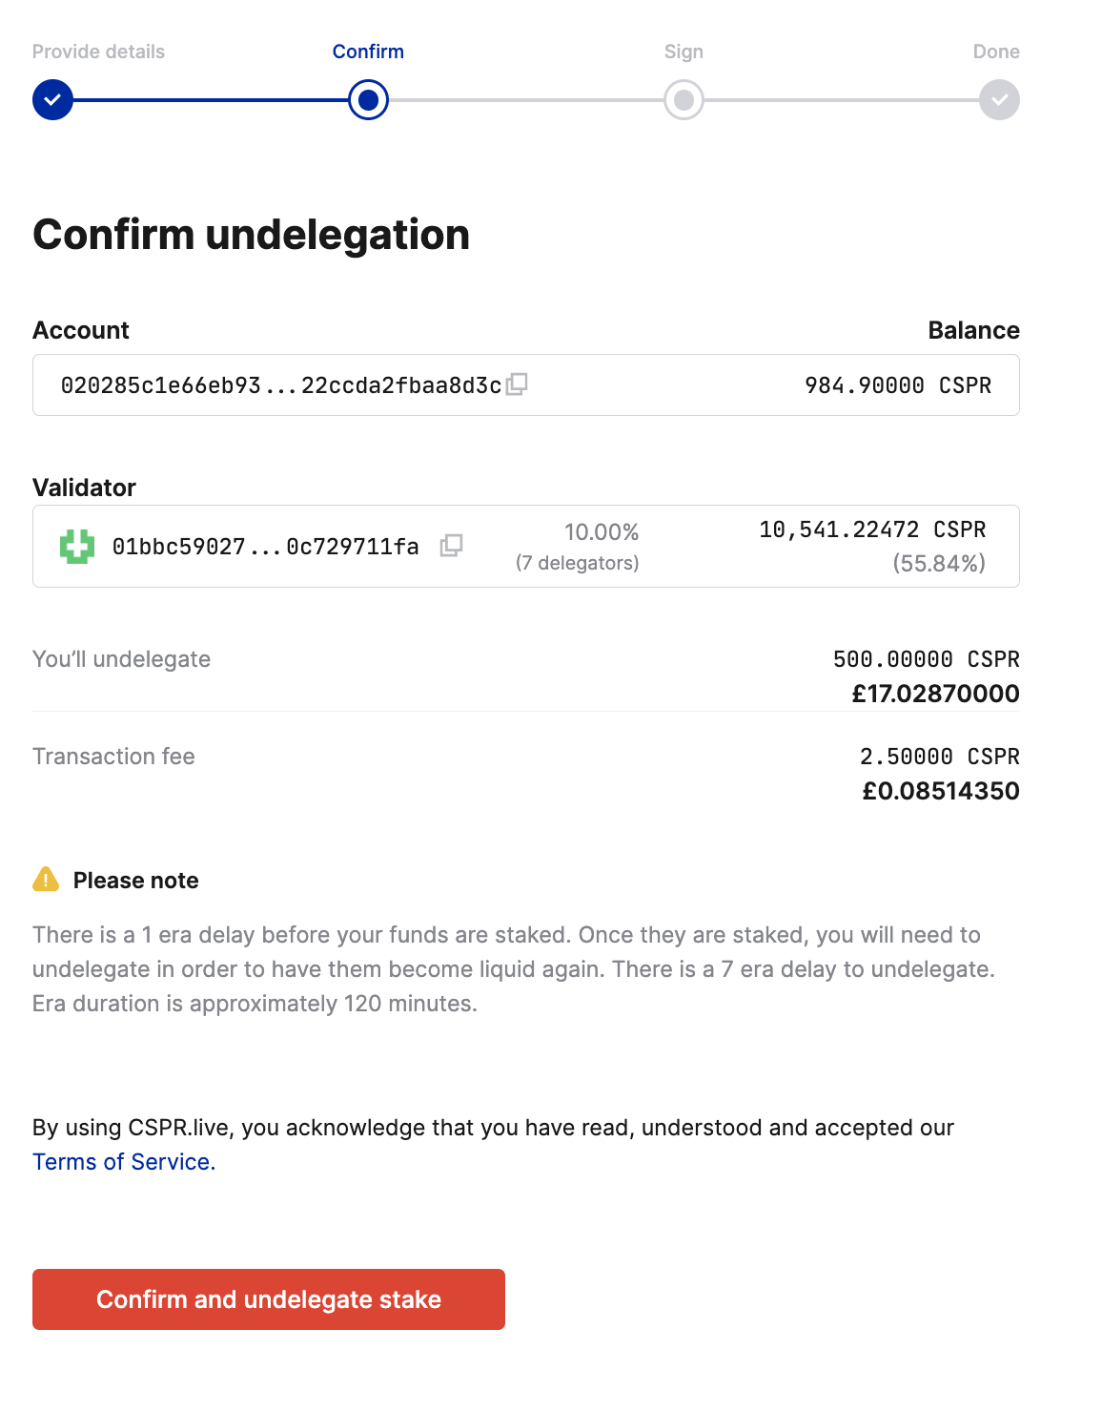Click the Confirm step label
Viewport: 1102px width, 1412px height.
pos(368,52)
